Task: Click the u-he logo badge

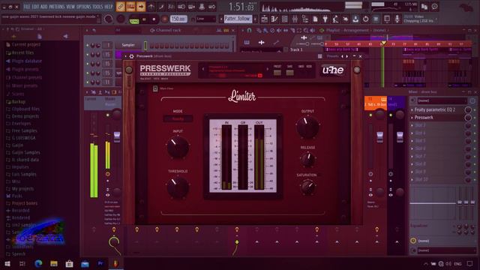Action: [x=333, y=70]
